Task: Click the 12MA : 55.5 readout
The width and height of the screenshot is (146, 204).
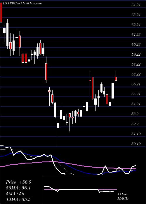Action: [x=18, y=199]
